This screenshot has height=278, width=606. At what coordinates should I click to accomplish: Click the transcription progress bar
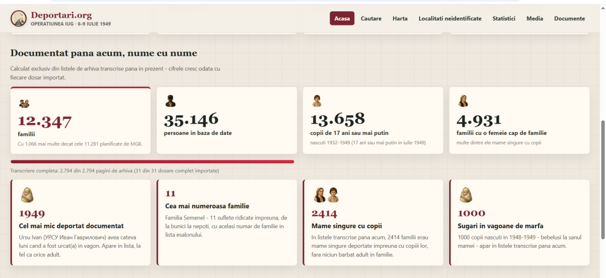(x=152, y=162)
